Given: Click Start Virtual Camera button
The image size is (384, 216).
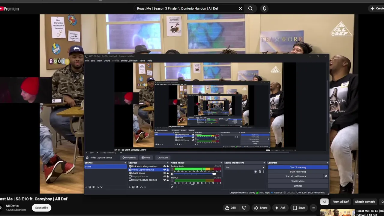Looking at the screenshot, I should 295,176.
